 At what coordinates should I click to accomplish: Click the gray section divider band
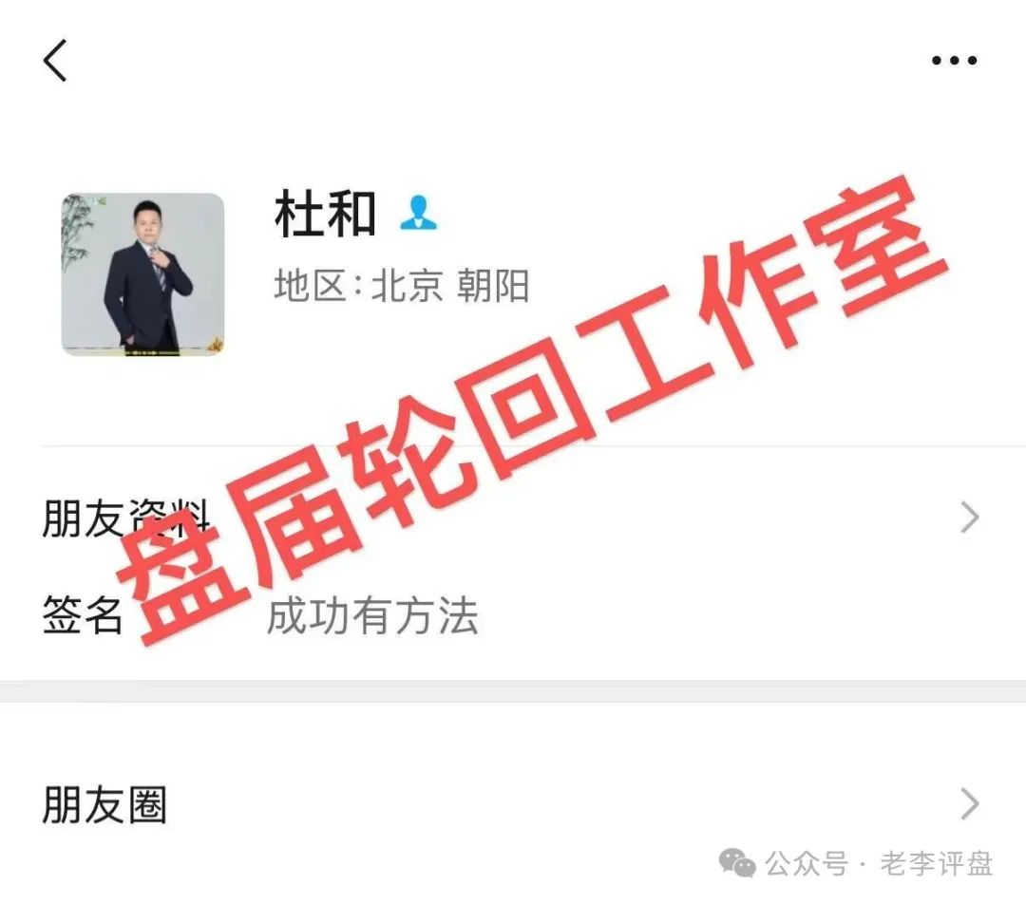pos(513,691)
